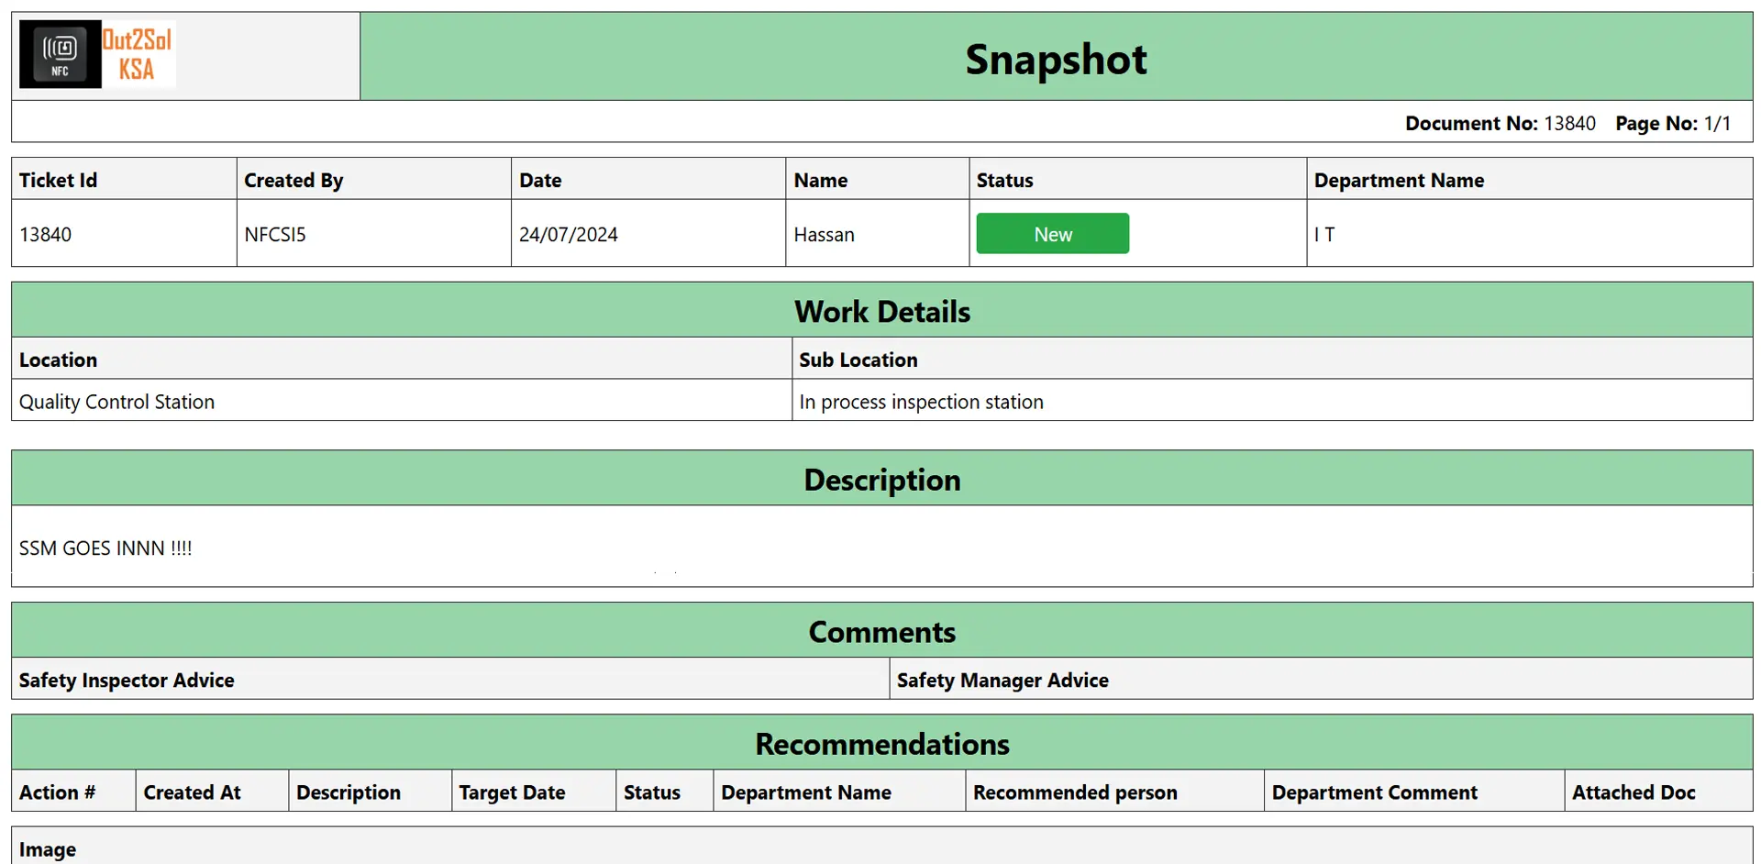This screenshot has width=1761, height=864.
Task: Click the SSM GOES INNN description text
Action: (x=105, y=548)
